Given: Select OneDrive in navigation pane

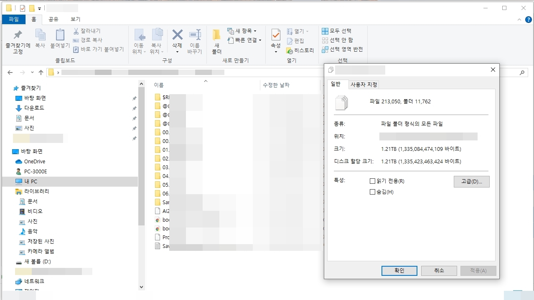Looking at the screenshot, I should [x=34, y=162].
